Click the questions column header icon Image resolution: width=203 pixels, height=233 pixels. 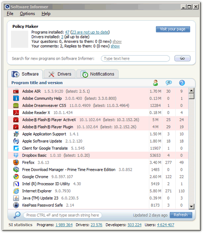(182, 83)
